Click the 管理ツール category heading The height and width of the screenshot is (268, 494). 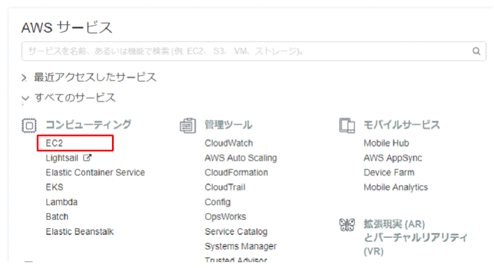[x=229, y=125]
